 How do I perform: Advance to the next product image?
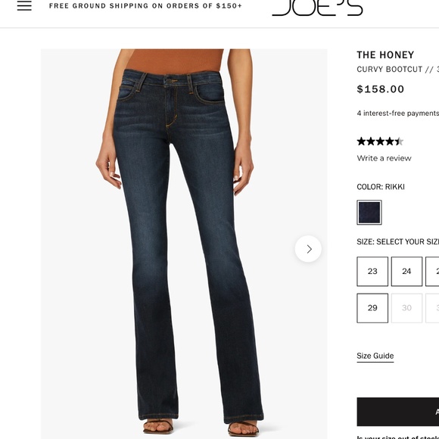click(308, 249)
